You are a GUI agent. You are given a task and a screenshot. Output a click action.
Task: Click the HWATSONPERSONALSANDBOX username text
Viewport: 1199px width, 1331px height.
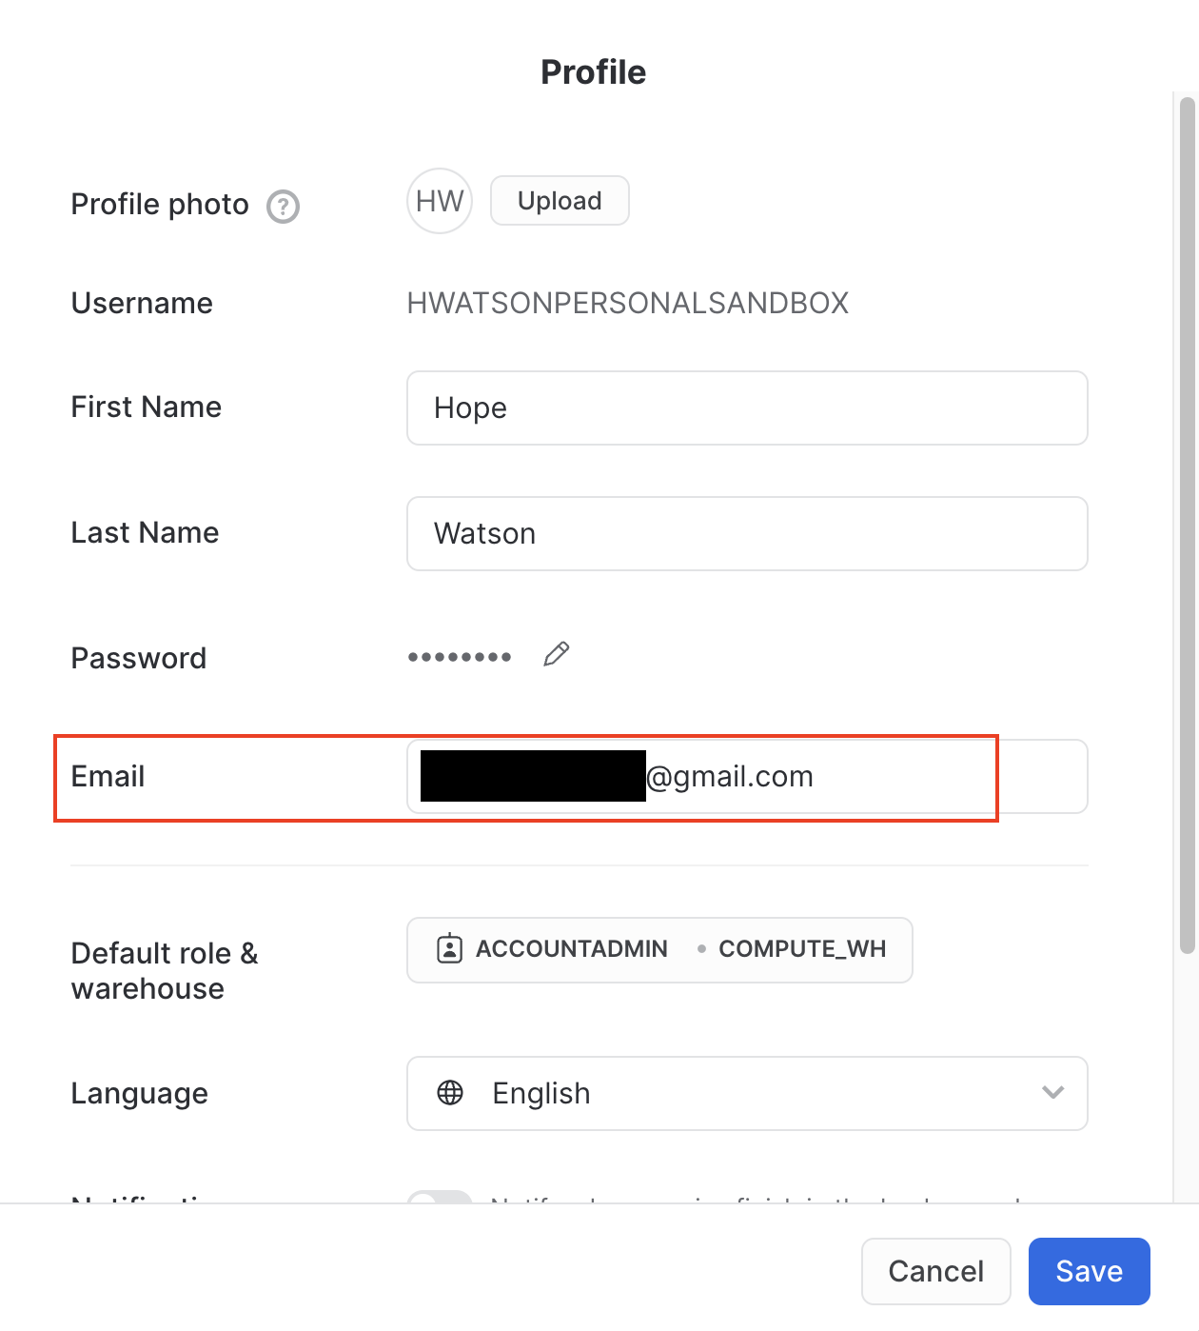(628, 303)
